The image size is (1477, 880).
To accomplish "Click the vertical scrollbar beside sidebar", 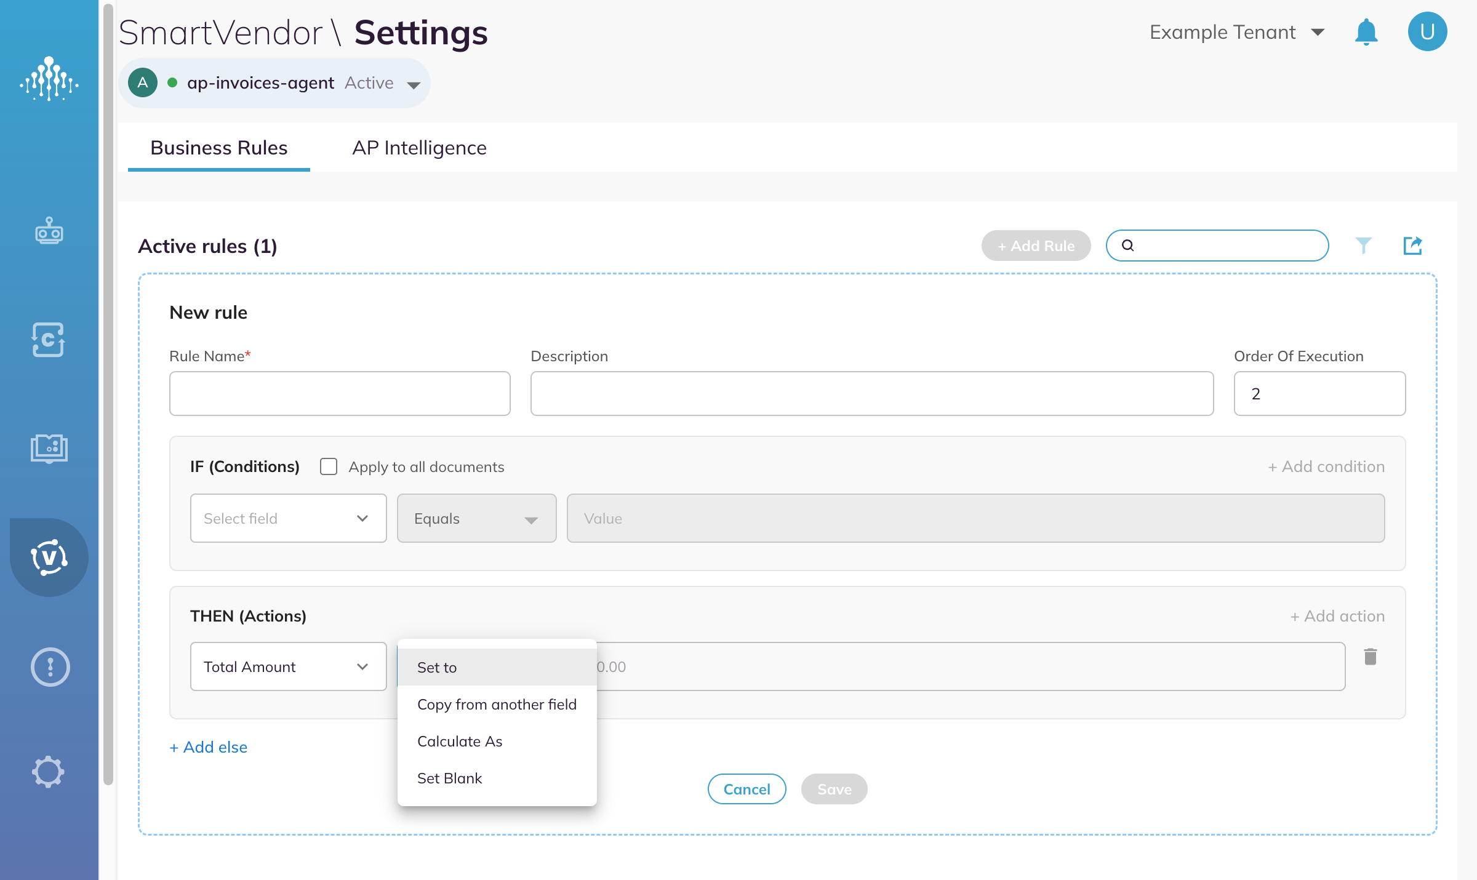I will click(x=108, y=394).
